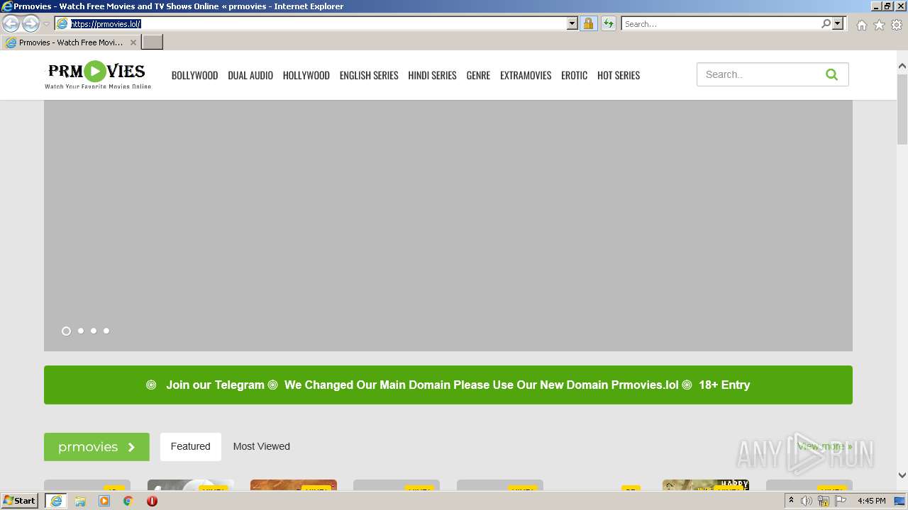Open the Bollywood menu
Image resolution: width=908 pixels, height=510 pixels.
194,75
